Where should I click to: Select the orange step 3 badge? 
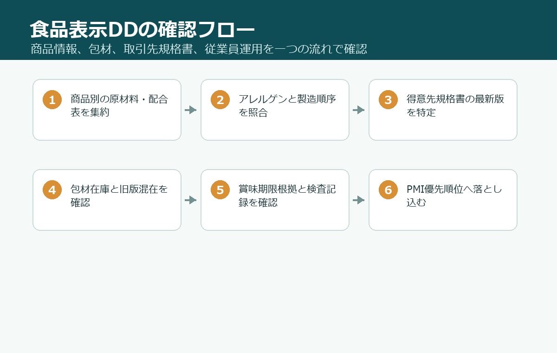[388, 100]
